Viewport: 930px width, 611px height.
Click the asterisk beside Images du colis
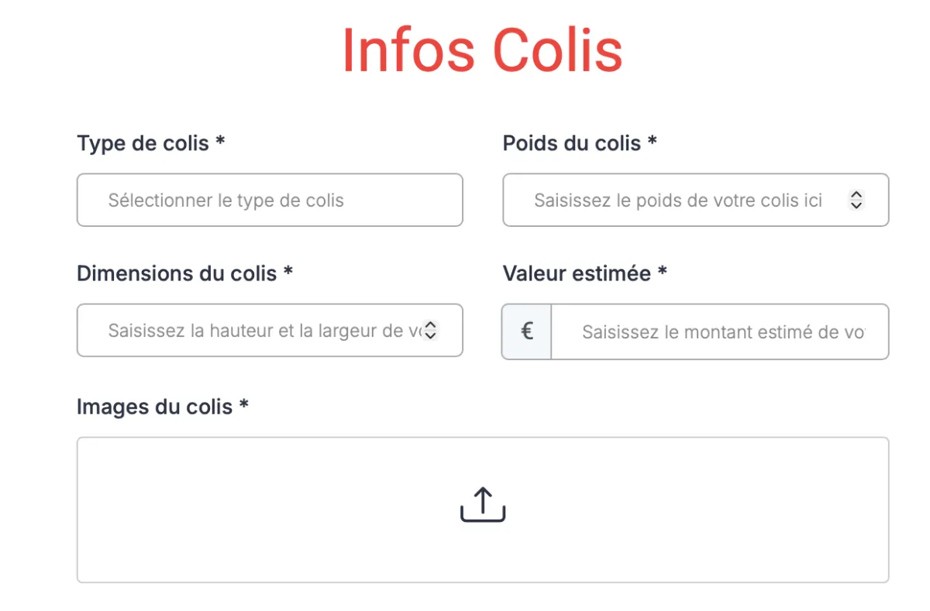[x=243, y=404]
